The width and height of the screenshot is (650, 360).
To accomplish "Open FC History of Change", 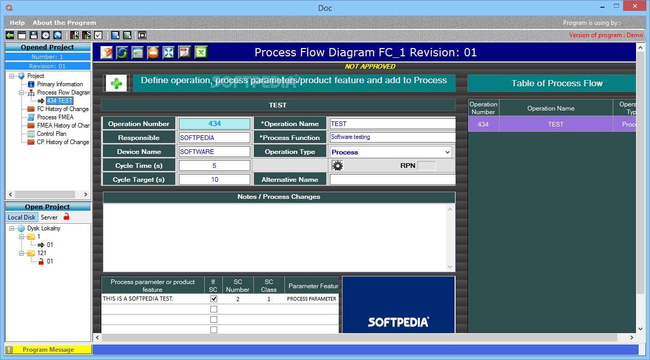I will 63,109.
